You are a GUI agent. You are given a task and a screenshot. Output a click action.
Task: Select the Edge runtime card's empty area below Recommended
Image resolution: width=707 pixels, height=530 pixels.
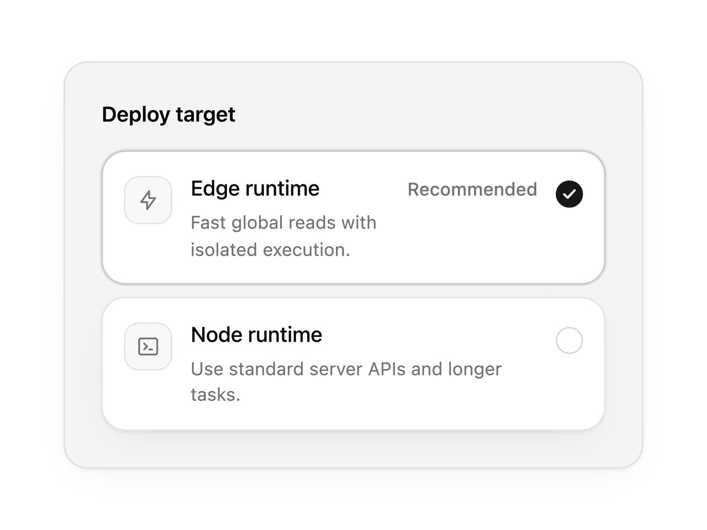tap(486, 243)
